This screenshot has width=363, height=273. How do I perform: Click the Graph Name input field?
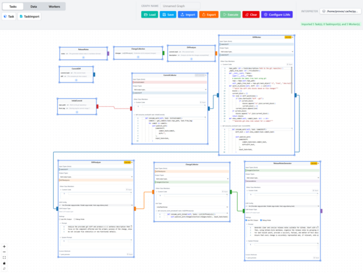(181, 6)
